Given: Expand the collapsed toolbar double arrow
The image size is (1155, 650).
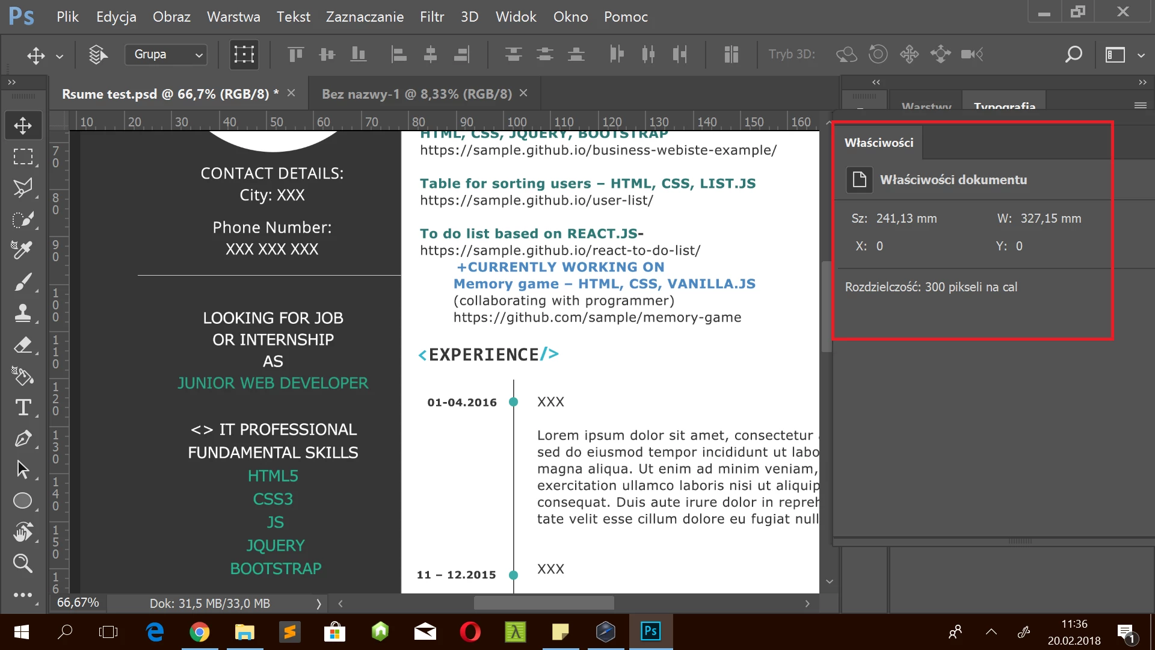Looking at the screenshot, I should 11,82.
